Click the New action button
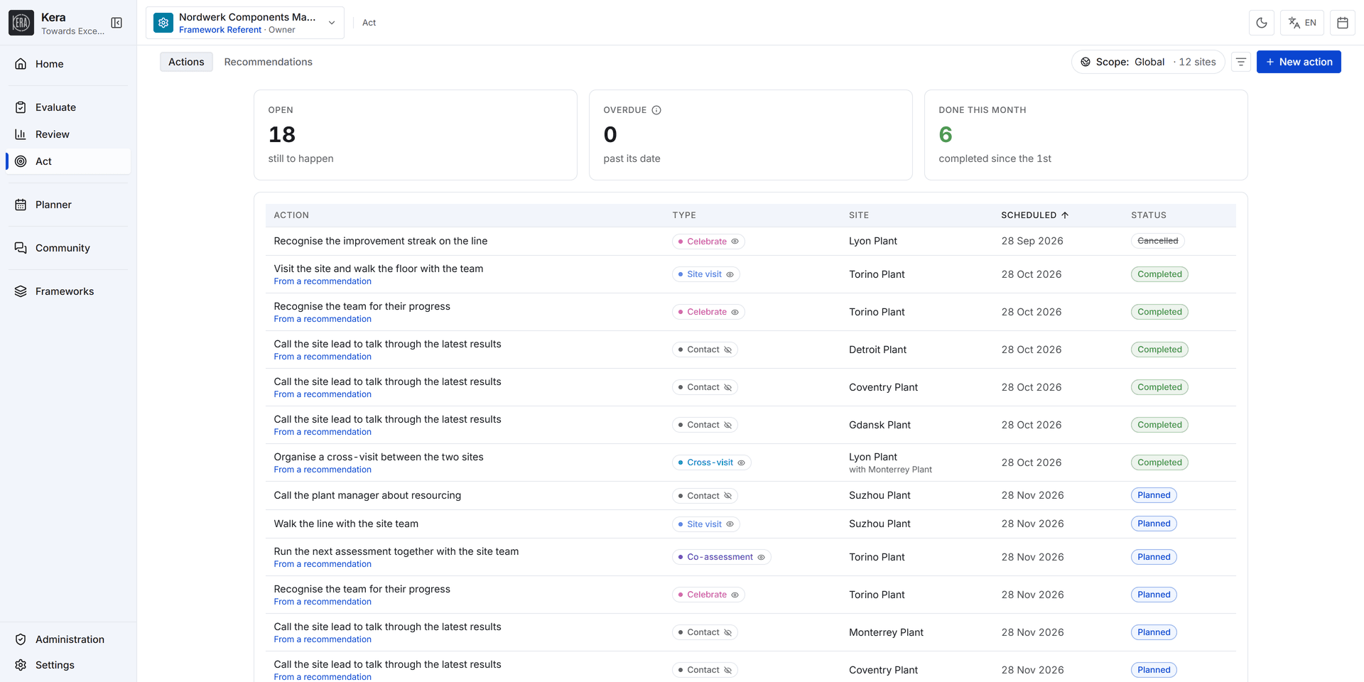Screen dimensions: 1364x682 (1299, 62)
